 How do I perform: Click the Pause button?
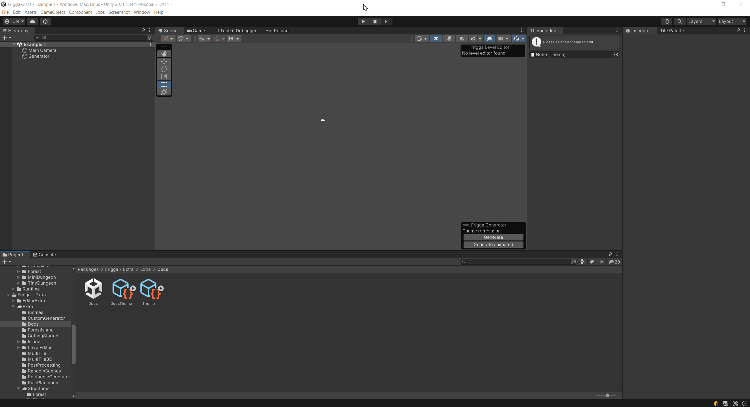[x=375, y=21]
